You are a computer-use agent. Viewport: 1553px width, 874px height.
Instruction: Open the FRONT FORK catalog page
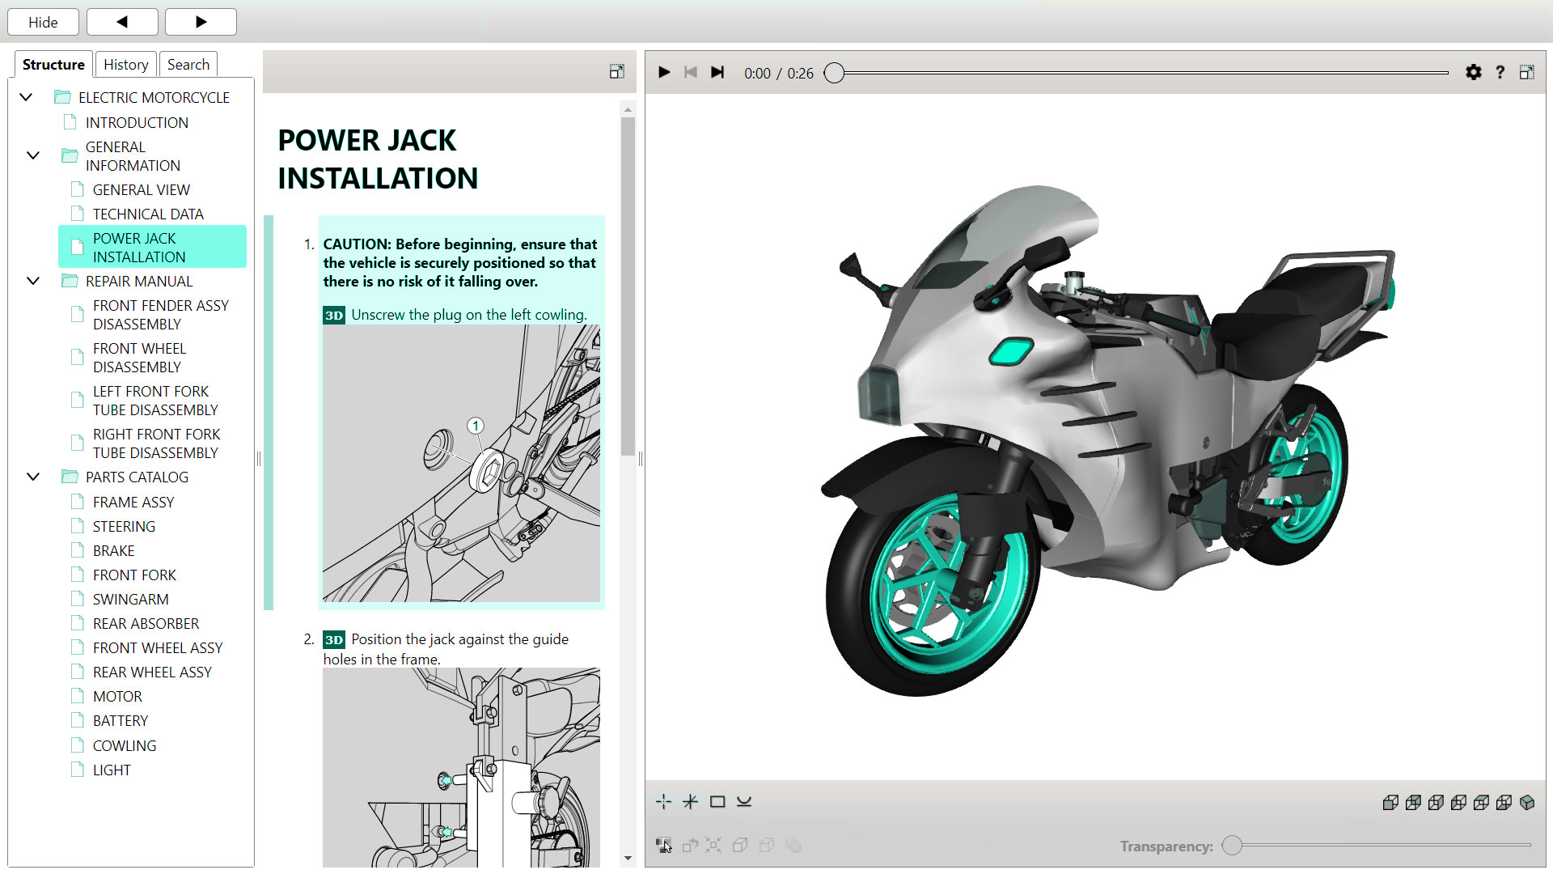(133, 575)
